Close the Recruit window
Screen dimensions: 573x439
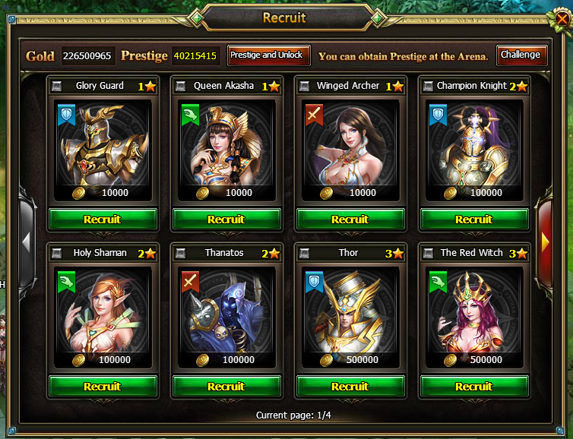coord(562,18)
